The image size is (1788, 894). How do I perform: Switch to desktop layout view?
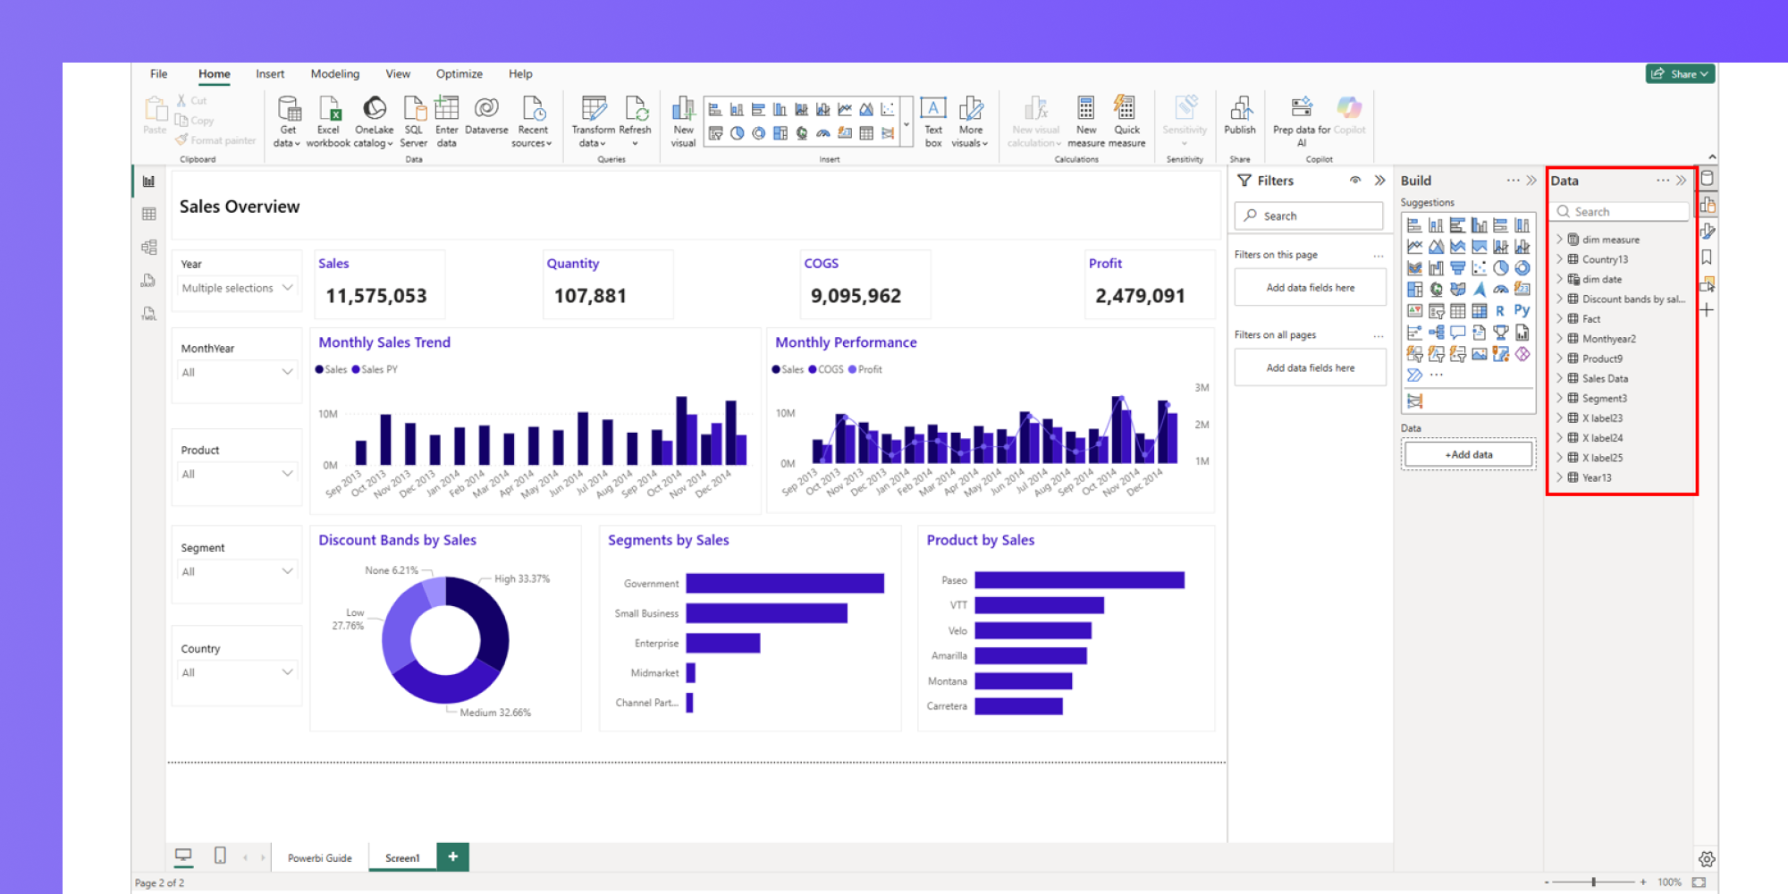pos(183,856)
